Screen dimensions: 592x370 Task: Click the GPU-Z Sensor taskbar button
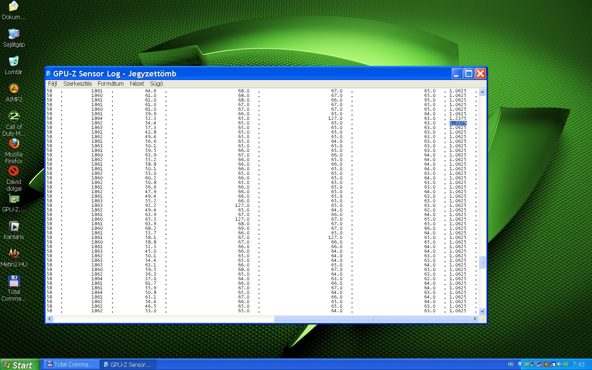129,364
